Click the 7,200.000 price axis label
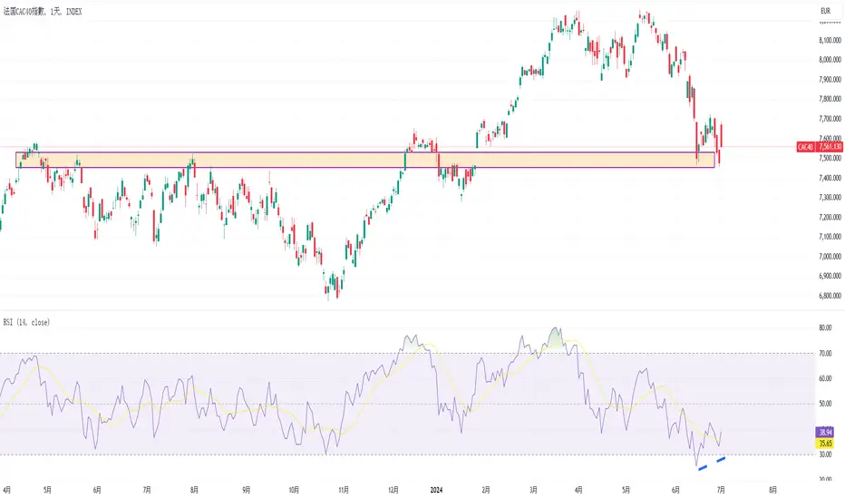 tap(830, 218)
